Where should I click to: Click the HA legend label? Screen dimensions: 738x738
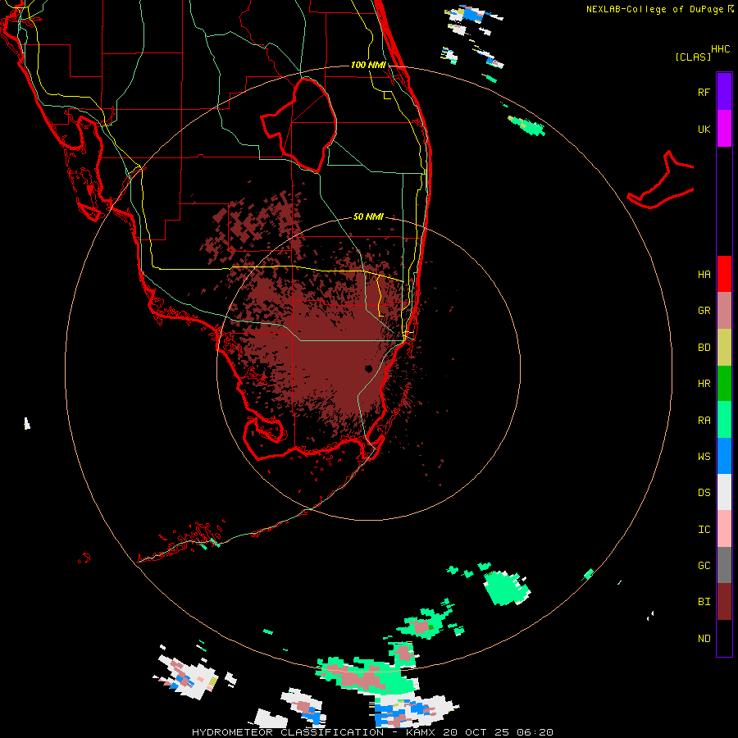[704, 275]
